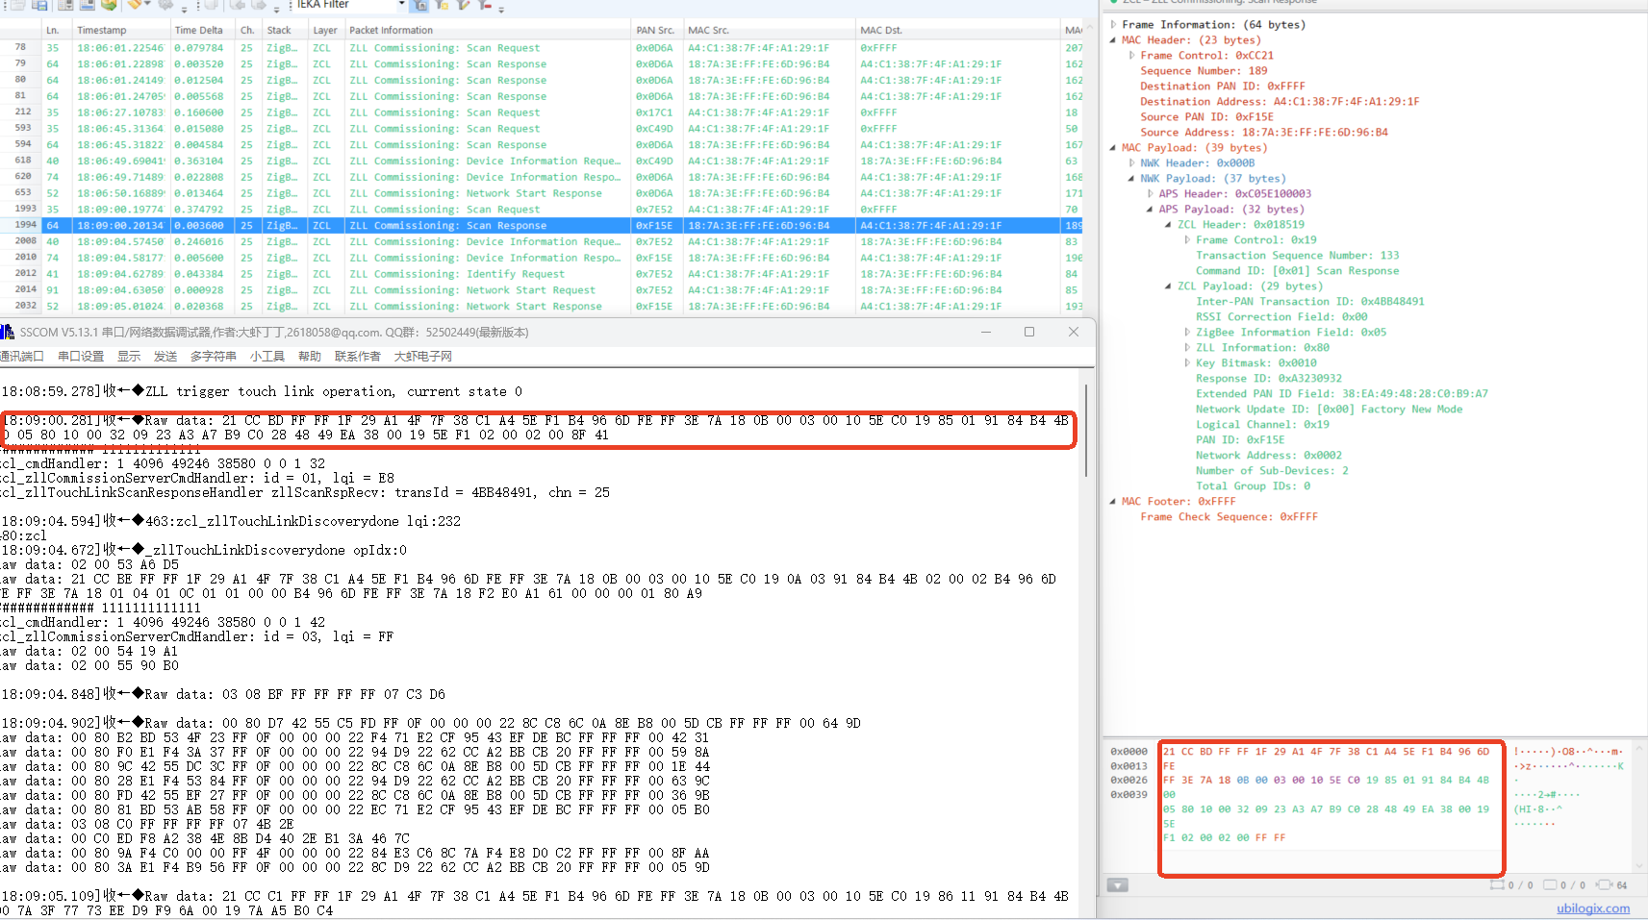The image size is (1648, 920).
Task: Open the 显示 menu in SSCOM
Action: coord(129,357)
